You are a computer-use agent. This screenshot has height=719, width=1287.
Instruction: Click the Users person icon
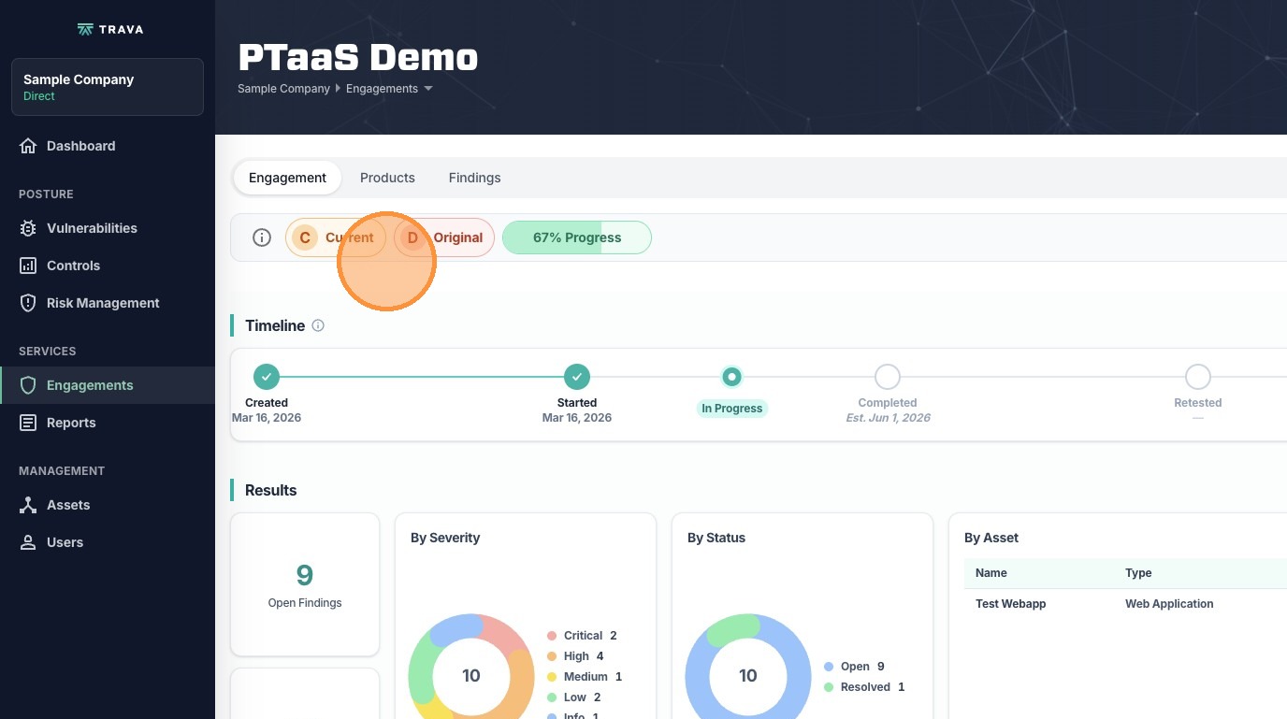pos(28,542)
